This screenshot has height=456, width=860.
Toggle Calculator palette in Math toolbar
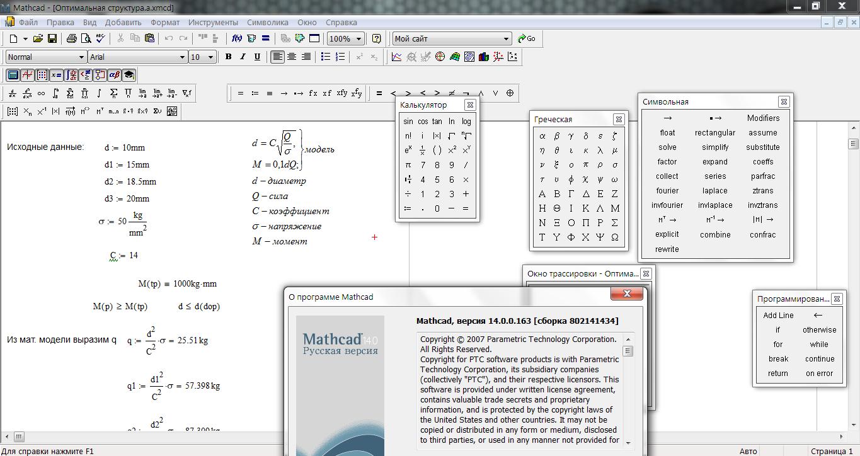(x=13, y=75)
